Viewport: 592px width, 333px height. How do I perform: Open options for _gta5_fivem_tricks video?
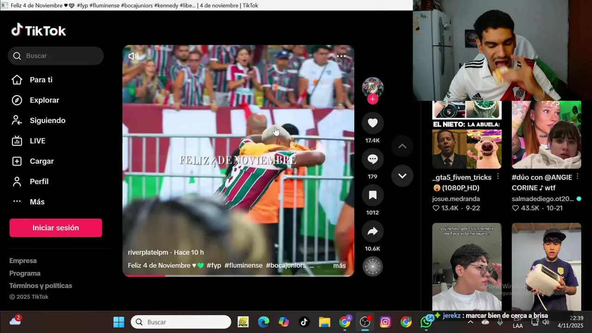point(498,177)
